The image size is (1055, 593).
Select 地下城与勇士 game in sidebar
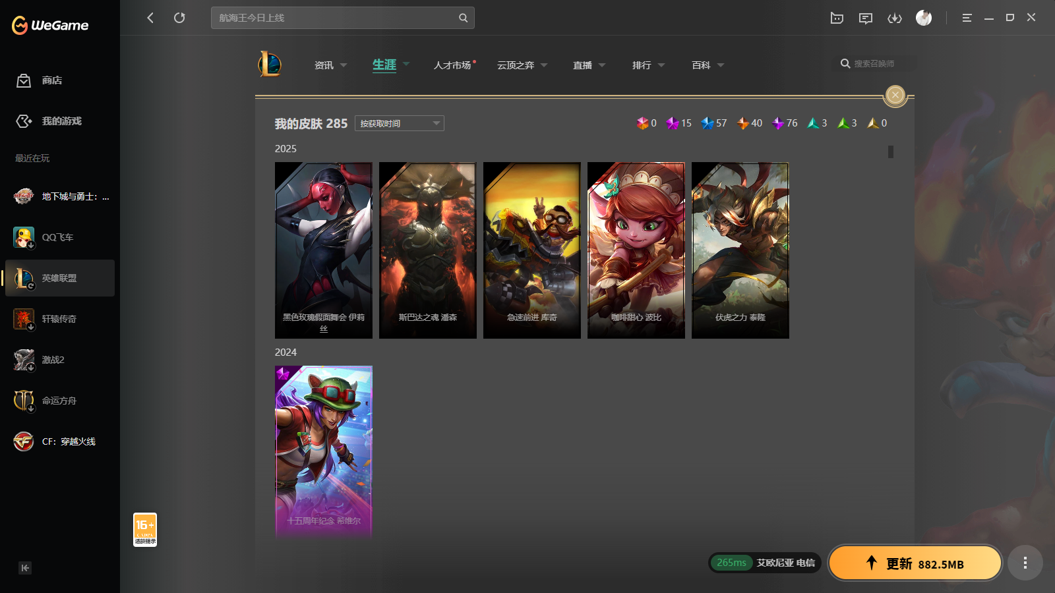[x=59, y=196]
